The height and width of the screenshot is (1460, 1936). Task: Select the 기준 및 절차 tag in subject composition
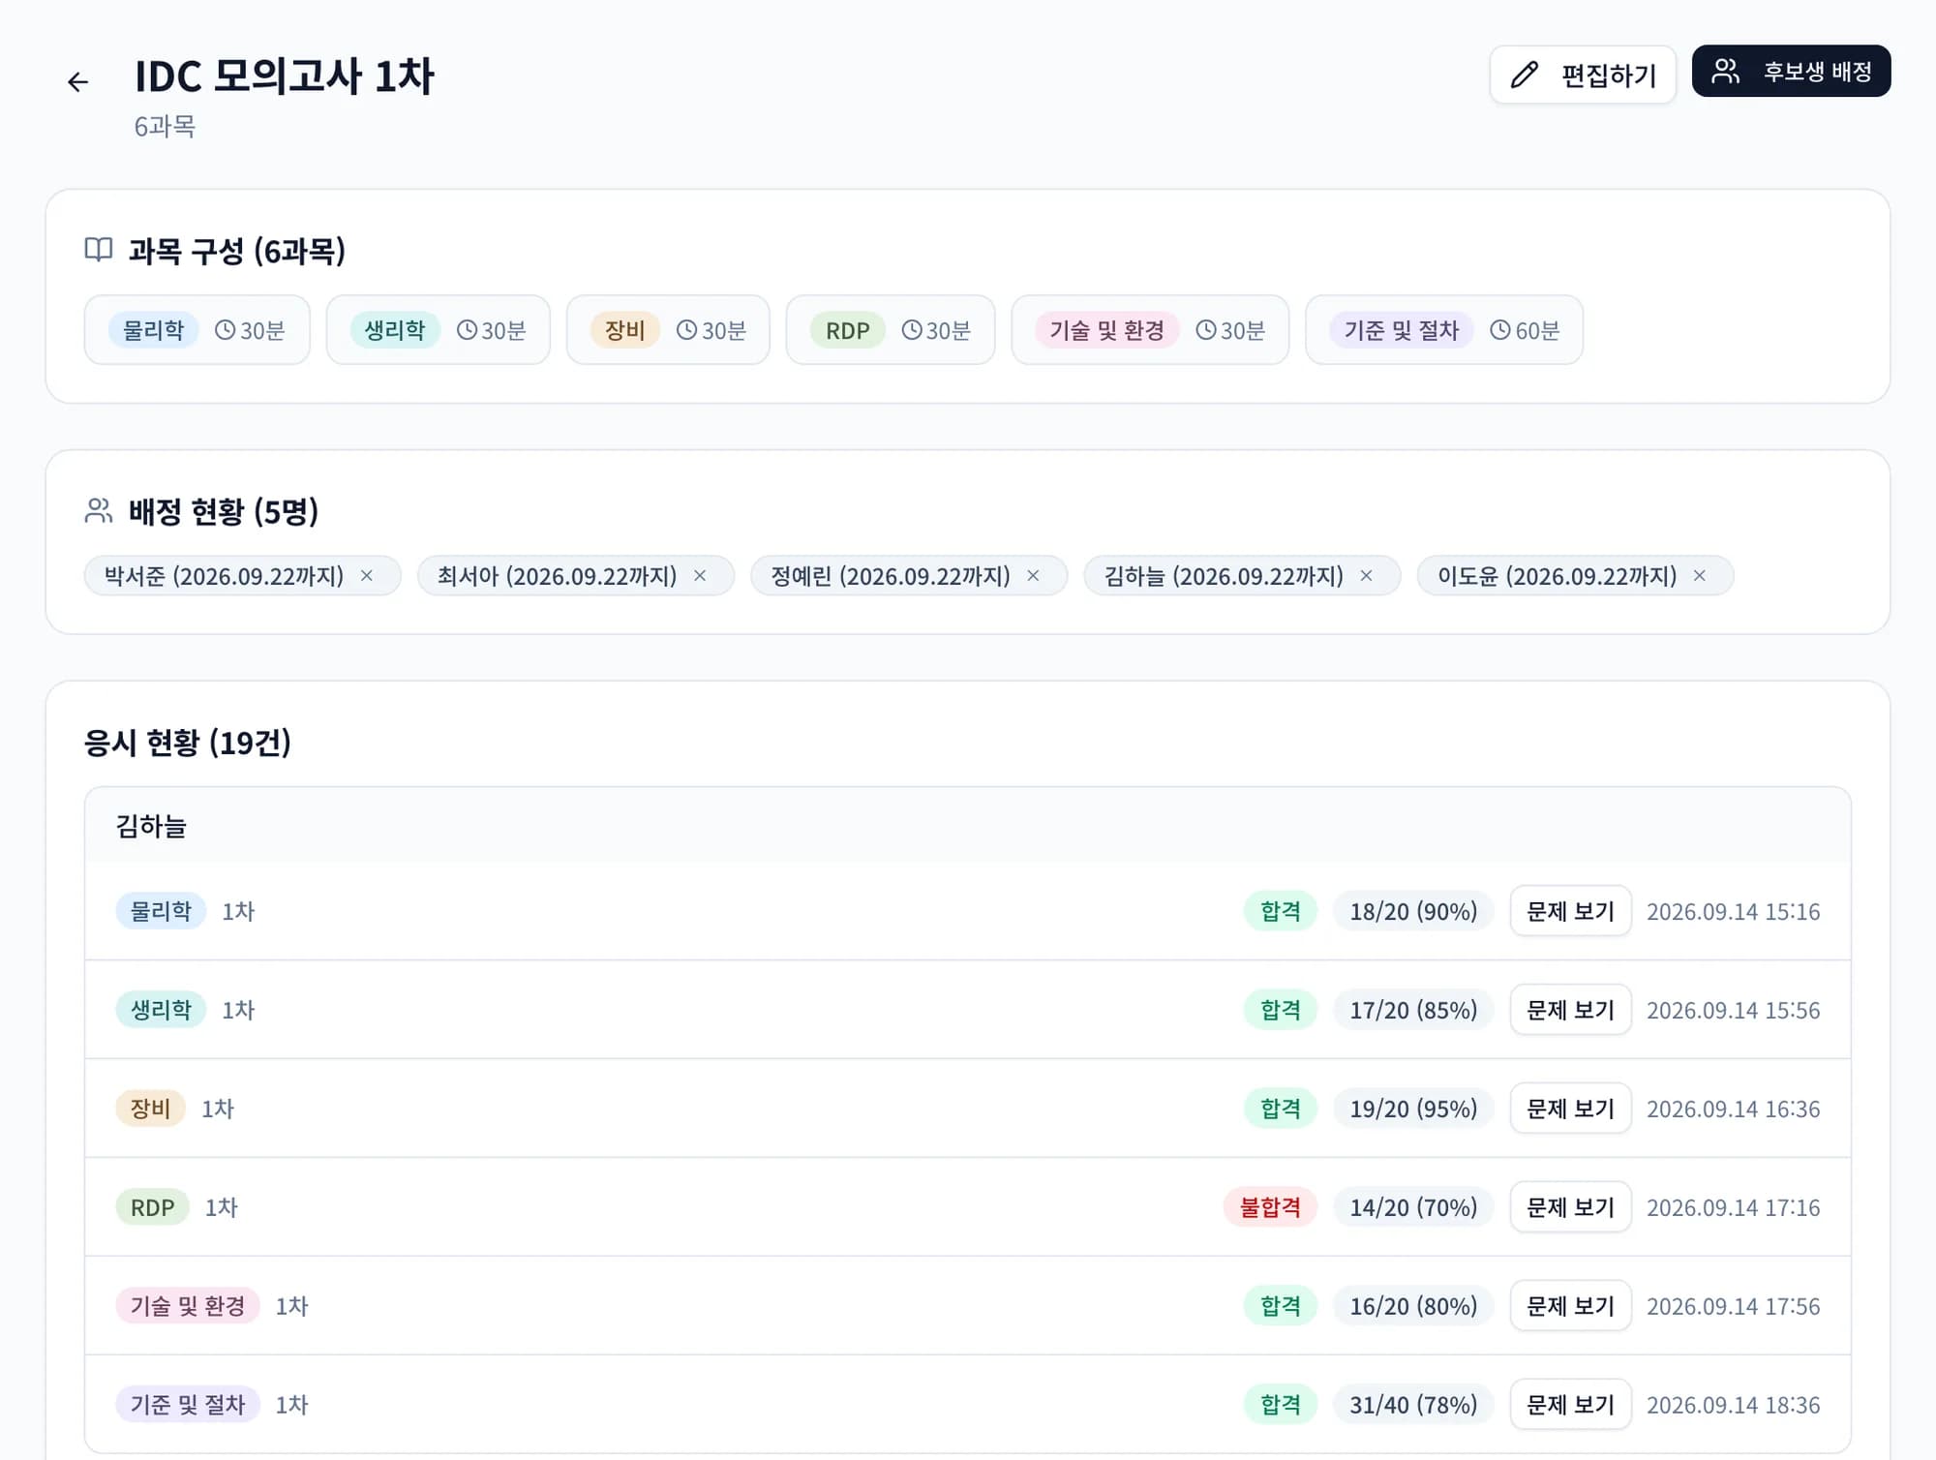pyautogui.click(x=1401, y=330)
